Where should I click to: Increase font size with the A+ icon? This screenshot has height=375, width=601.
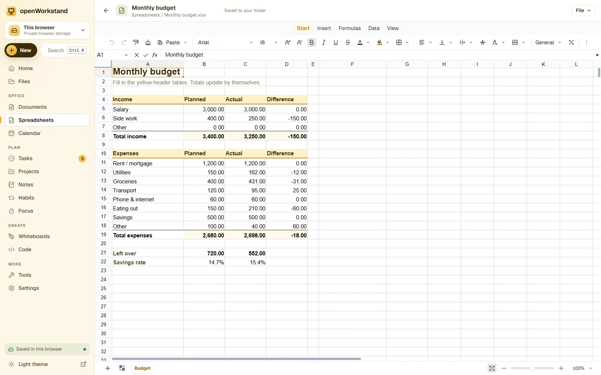(x=287, y=42)
